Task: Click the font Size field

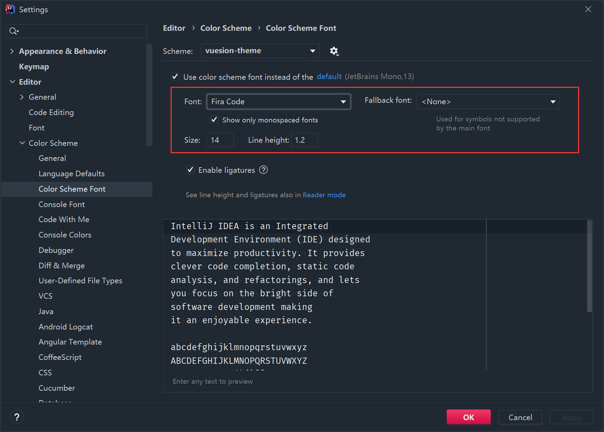Action: (220, 140)
